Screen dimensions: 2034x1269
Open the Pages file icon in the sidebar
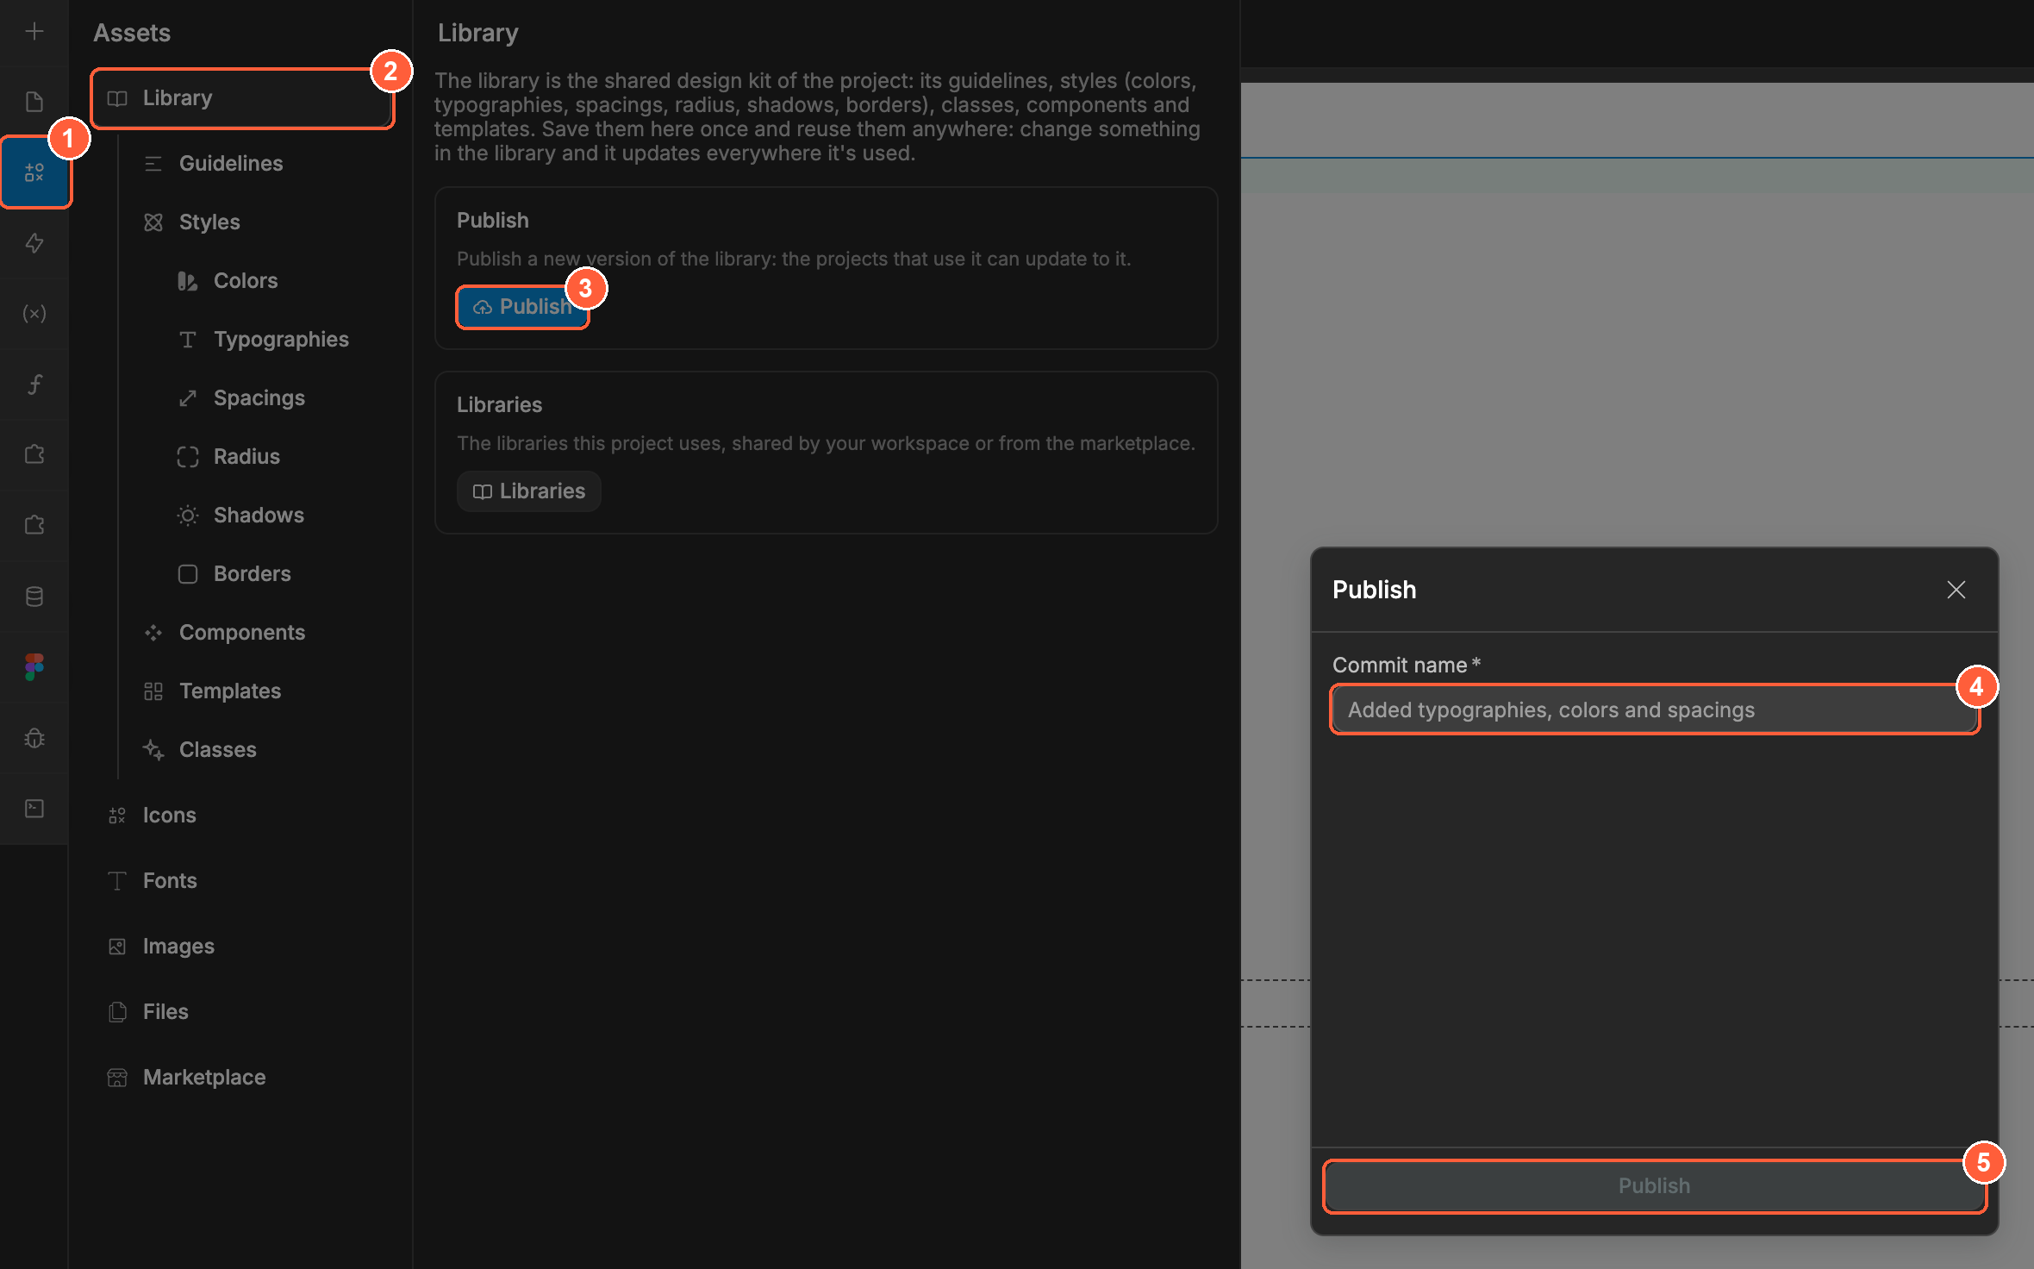34,102
